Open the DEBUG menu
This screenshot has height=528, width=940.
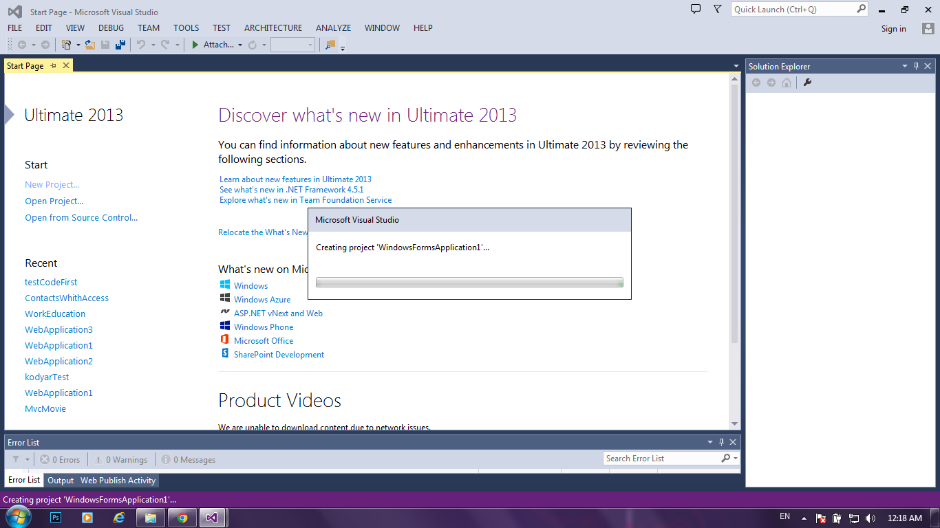pyautogui.click(x=111, y=28)
